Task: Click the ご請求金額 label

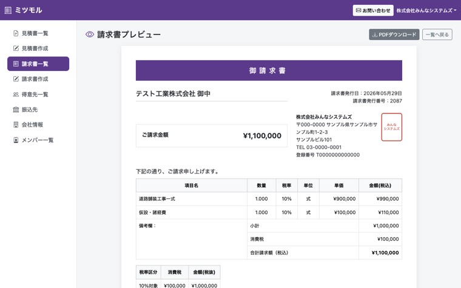Action: click(x=155, y=135)
